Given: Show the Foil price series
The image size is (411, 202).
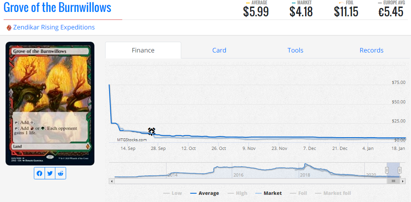Looking at the screenshot, I should [x=298, y=193].
